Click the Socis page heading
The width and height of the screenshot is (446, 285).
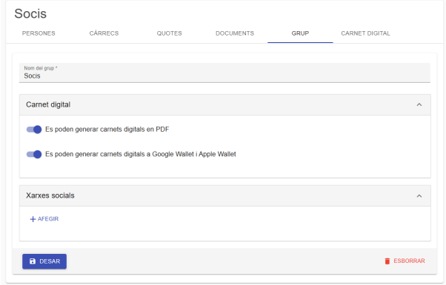(30, 13)
